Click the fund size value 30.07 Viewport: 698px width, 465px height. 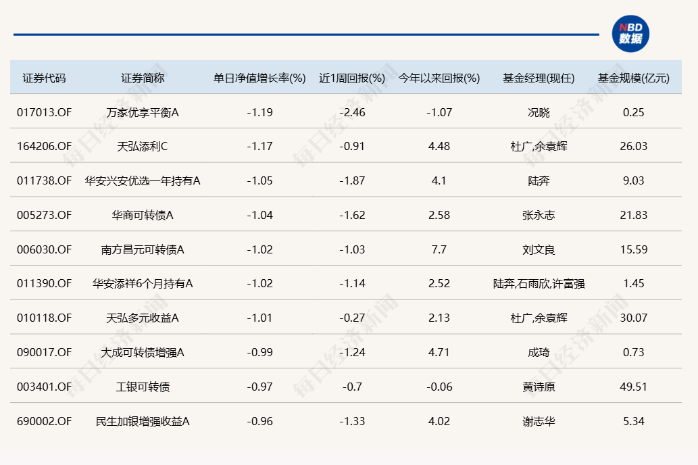coord(633,318)
